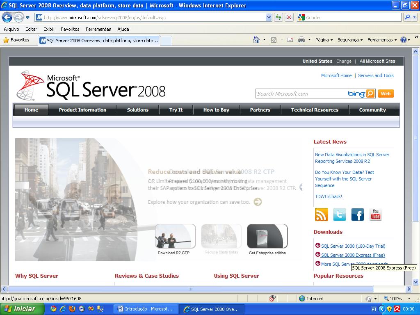This screenshot has width=420, height=315.
Task: Expand the zoom level 100% dropdown
Action: 409,299
